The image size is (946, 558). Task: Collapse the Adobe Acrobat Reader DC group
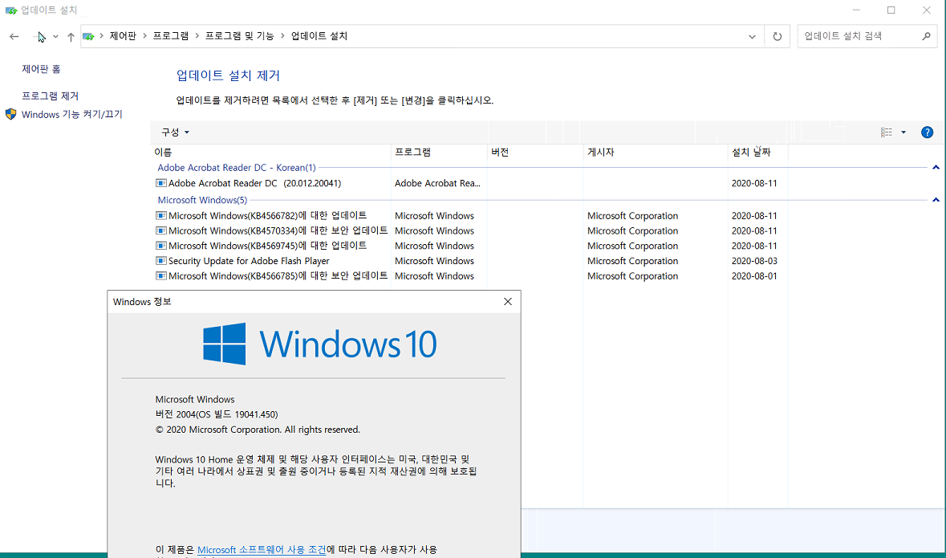tap(936, 167)
